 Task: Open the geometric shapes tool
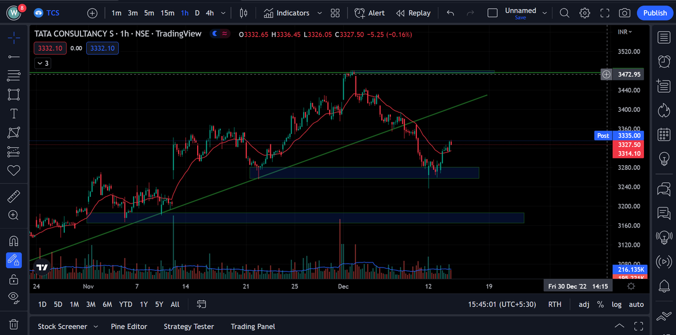pyautogui.click(x=14, y=94)
